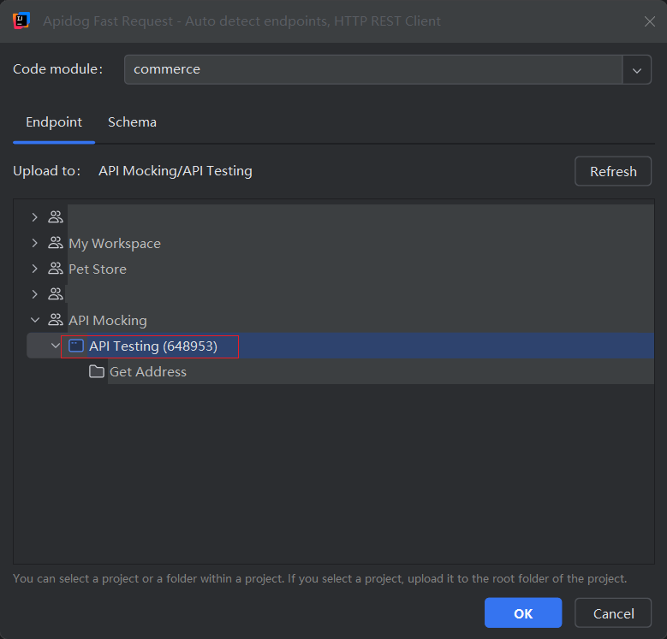The image size is (667, 639).
Task: Click the API Testing project icon
Action: click(x=76, y=346)
